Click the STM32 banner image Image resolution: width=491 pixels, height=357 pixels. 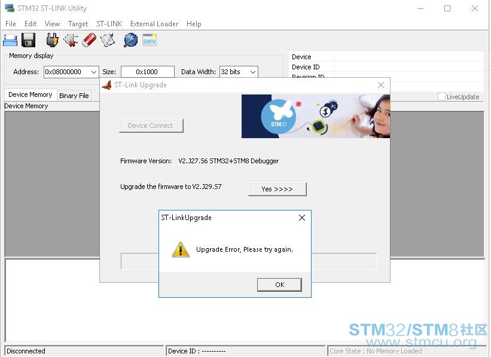tap(316, 116)
